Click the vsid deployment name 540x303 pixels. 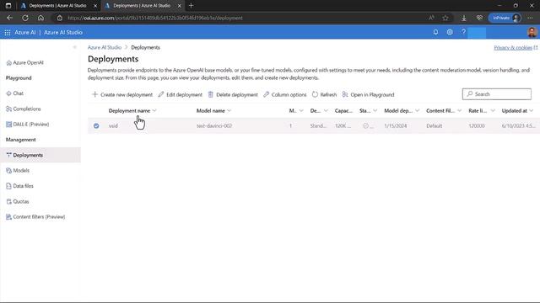(113, 125)
